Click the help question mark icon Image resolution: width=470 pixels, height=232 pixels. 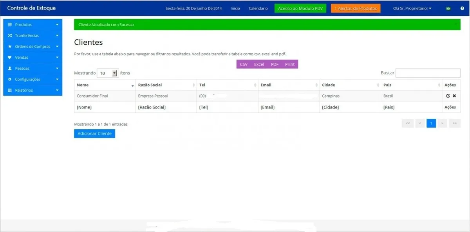tap(462, 8)
